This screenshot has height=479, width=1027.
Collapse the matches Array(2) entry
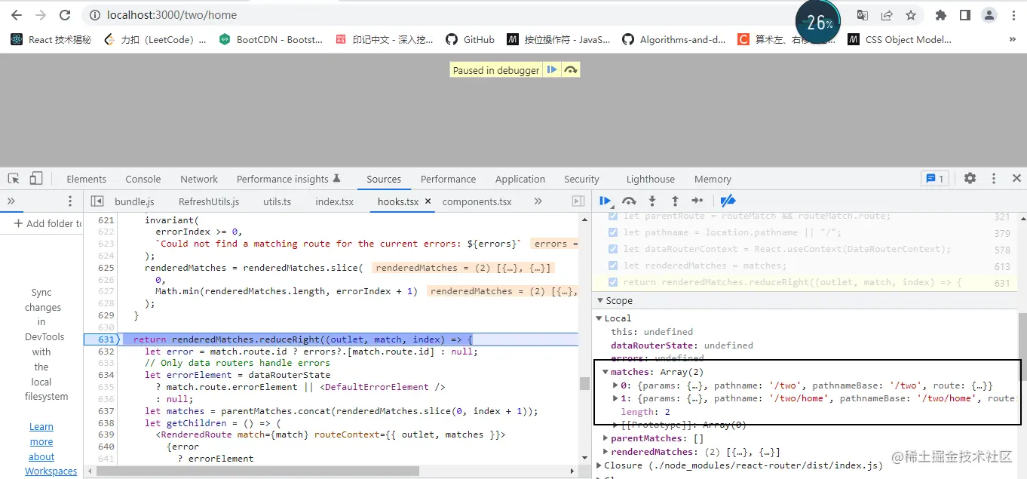point(605,371)
